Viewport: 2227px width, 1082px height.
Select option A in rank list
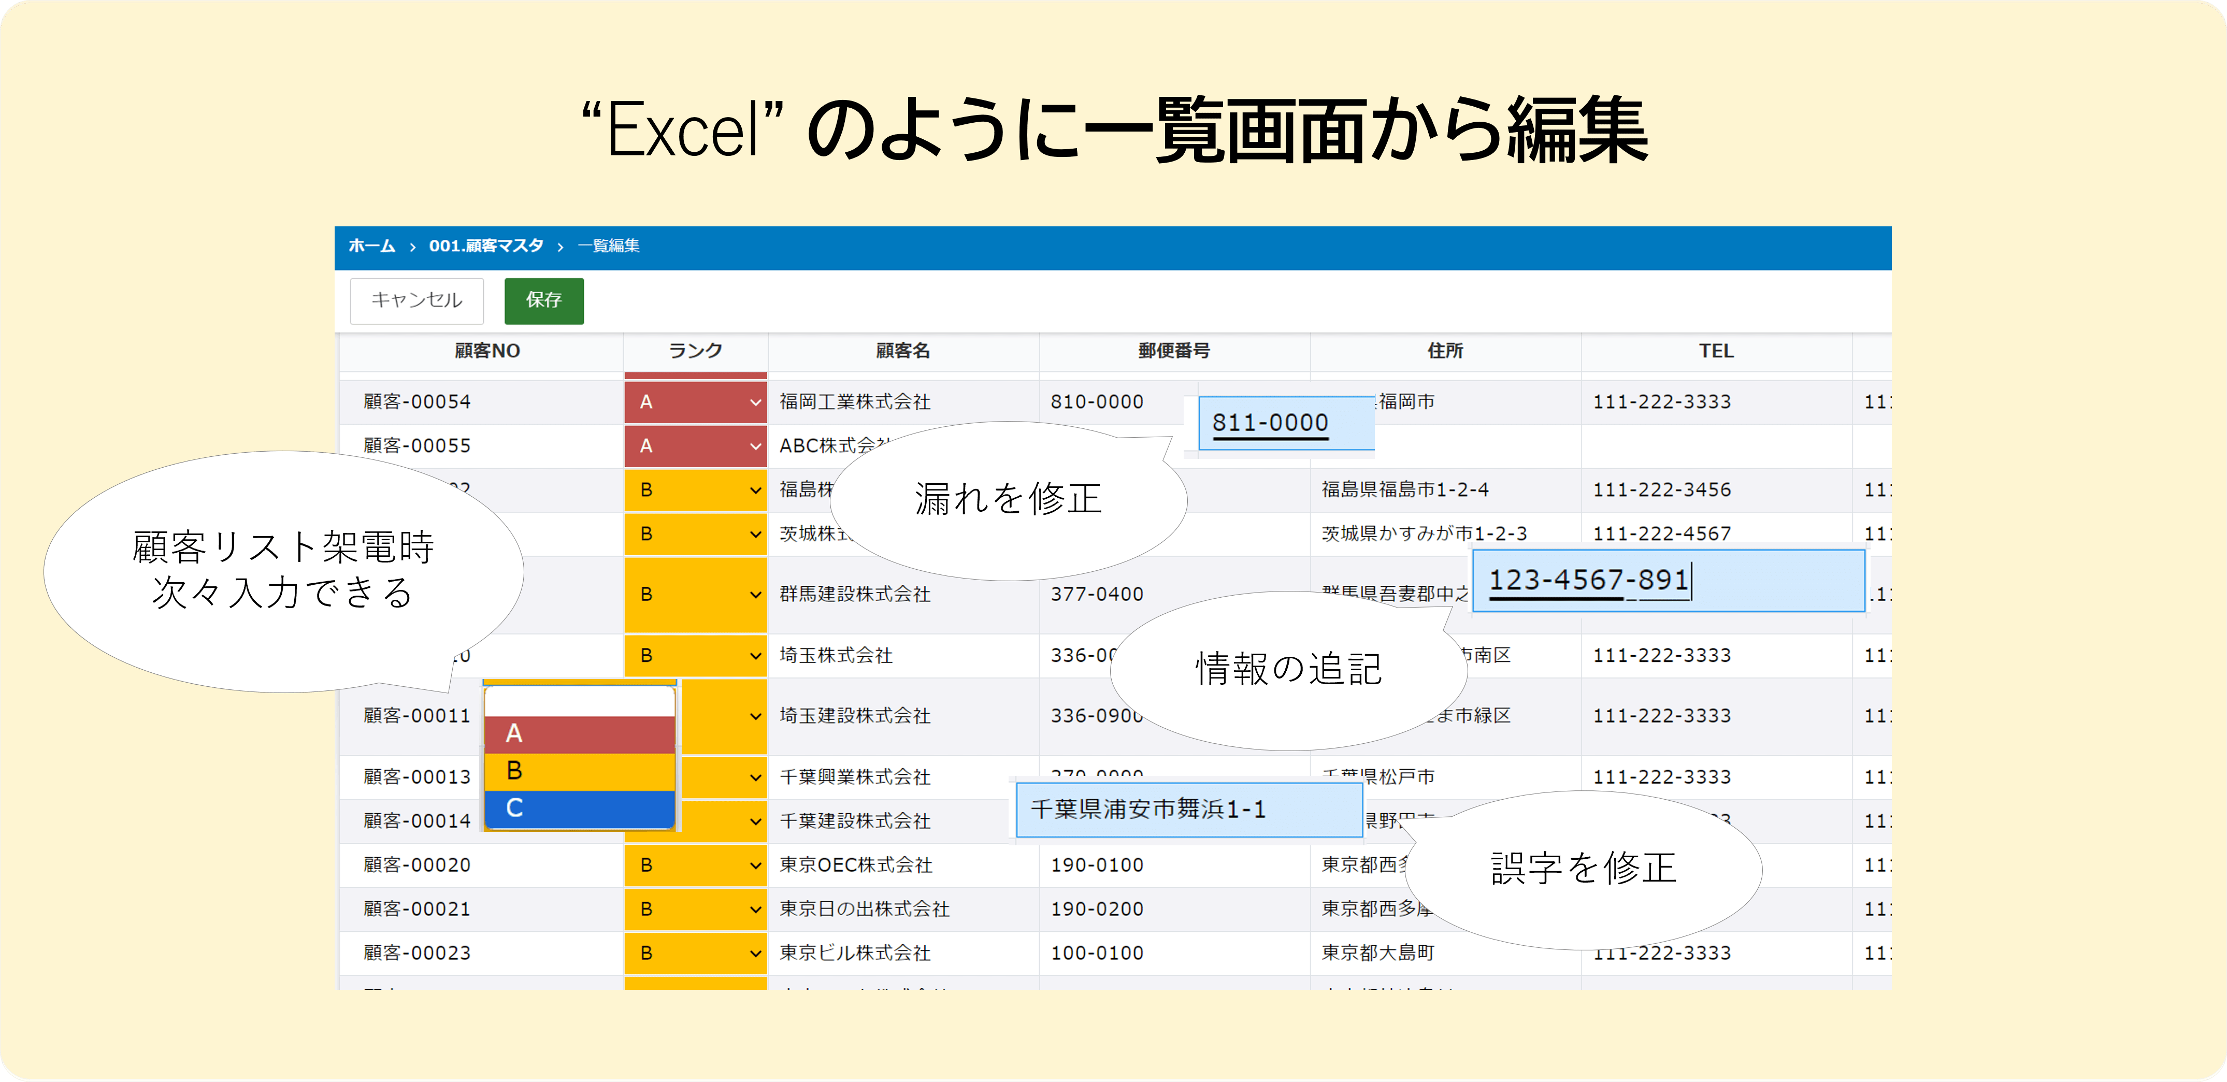tap(578, 734)
